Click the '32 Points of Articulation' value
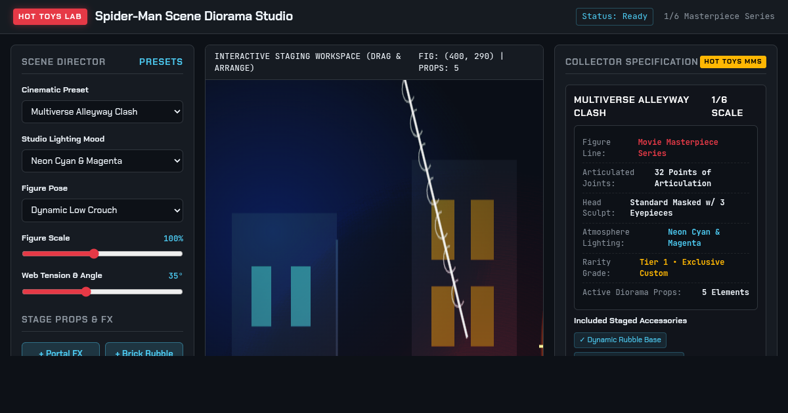The width and height of the screenshot is (788, 413). coord(683,178)
